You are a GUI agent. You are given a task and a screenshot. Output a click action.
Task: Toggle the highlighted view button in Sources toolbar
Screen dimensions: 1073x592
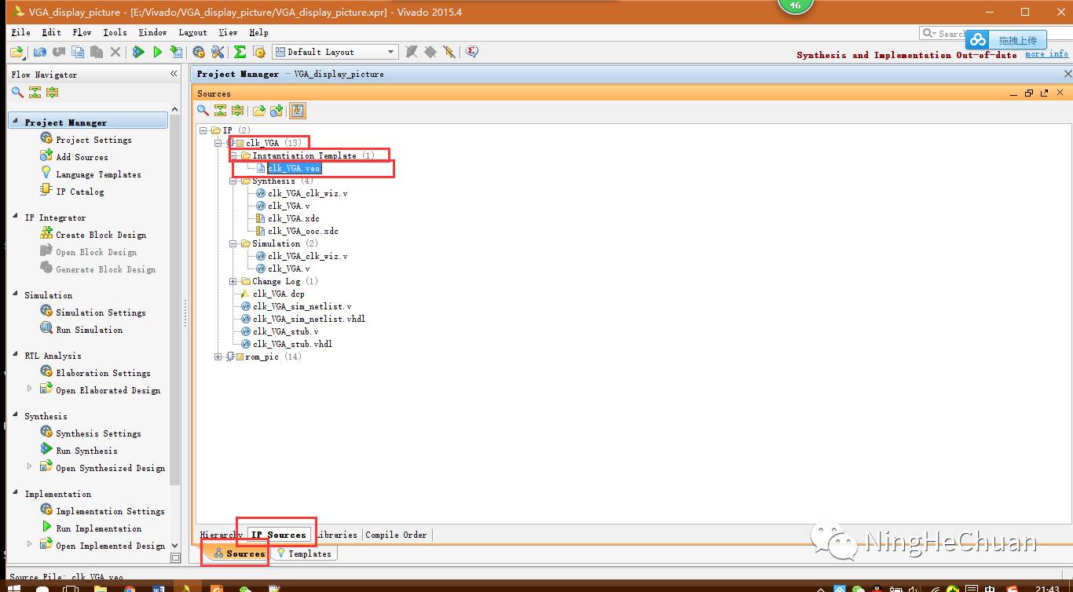click(x=297, y=111)
